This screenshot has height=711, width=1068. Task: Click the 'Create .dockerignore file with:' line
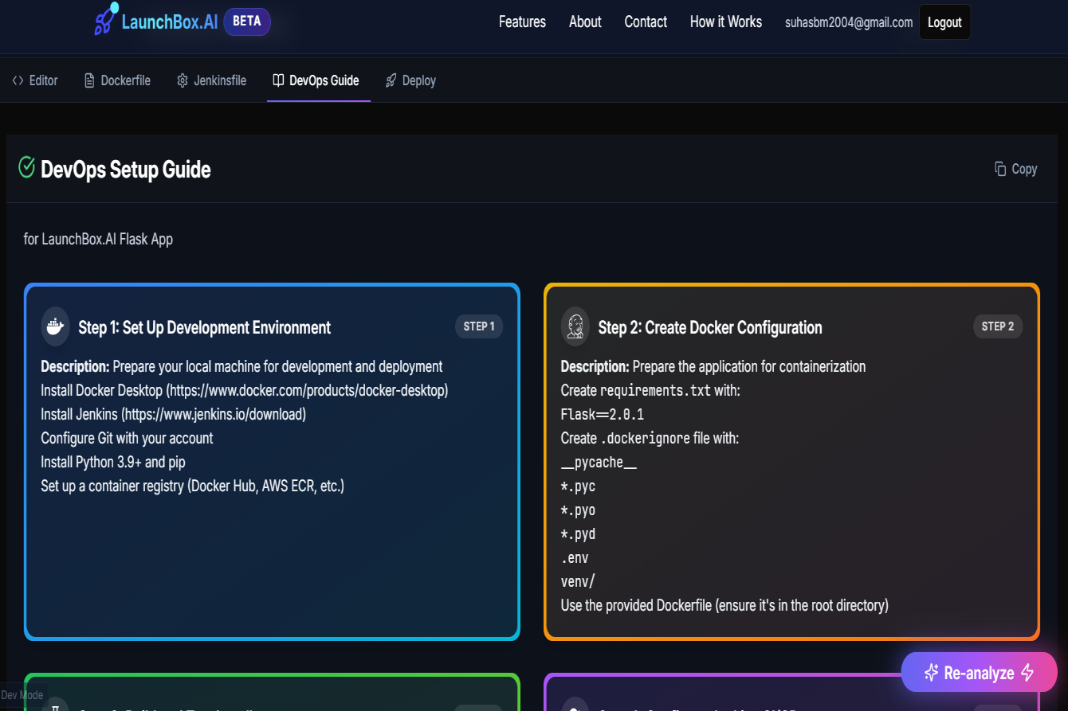(x=650, y=439)
